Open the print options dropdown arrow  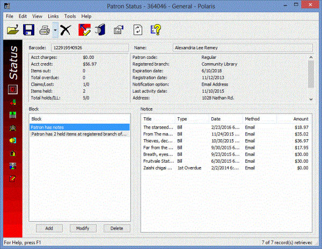coord(54,31)
